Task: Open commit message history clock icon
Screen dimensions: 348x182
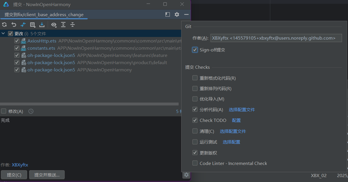Action: [31, 111]
